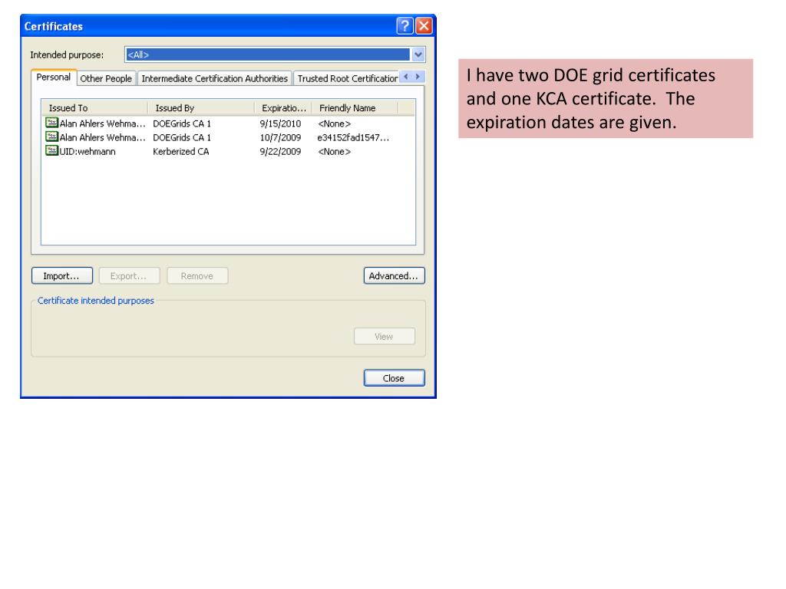Click the Export... button

pos(129,276)
